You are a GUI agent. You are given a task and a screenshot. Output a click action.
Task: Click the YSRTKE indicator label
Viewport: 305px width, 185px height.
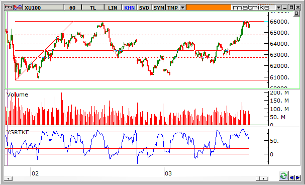coord(18,133)
